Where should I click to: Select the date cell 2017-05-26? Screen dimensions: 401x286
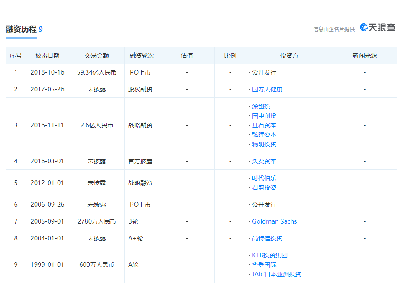(x=47, y=89)
